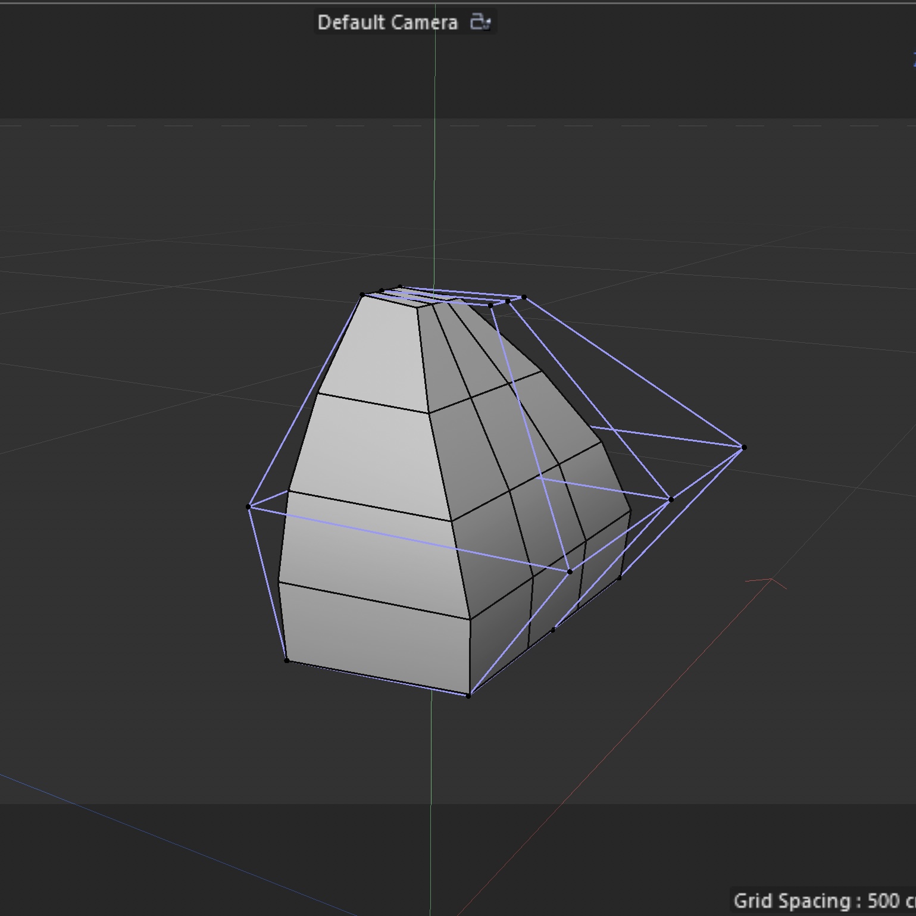Click the red X-axis arrowhead marker
916x916 pixels.
[772, 579]
